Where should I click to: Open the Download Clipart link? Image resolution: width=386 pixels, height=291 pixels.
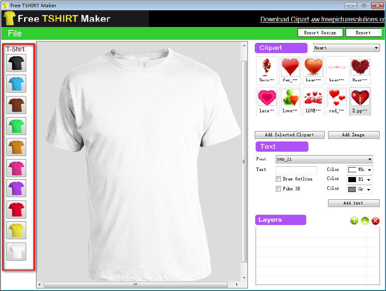click(x=285, y=19)
